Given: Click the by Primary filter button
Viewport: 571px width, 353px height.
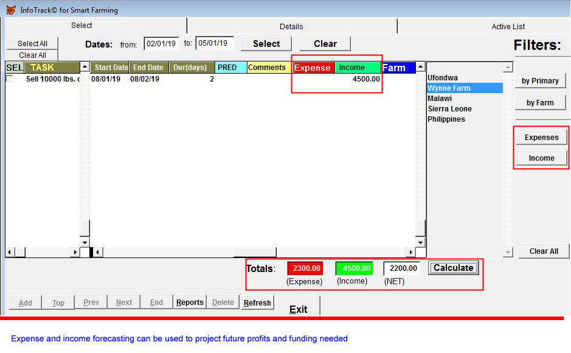Looking at the screenshot, I should pyautogui.click(x=540, y=81).
